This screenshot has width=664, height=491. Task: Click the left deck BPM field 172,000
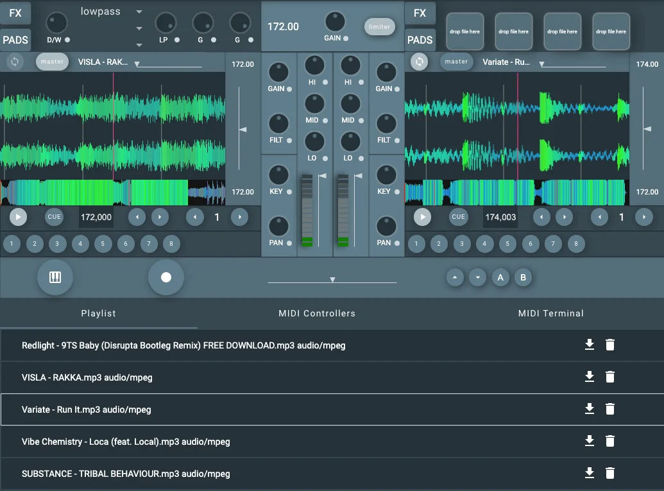coord(96,217)
